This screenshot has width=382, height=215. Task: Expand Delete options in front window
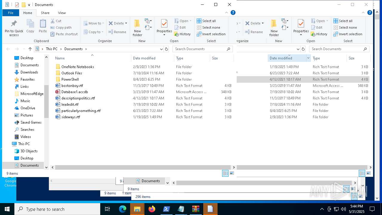click(x=126, y=23)
